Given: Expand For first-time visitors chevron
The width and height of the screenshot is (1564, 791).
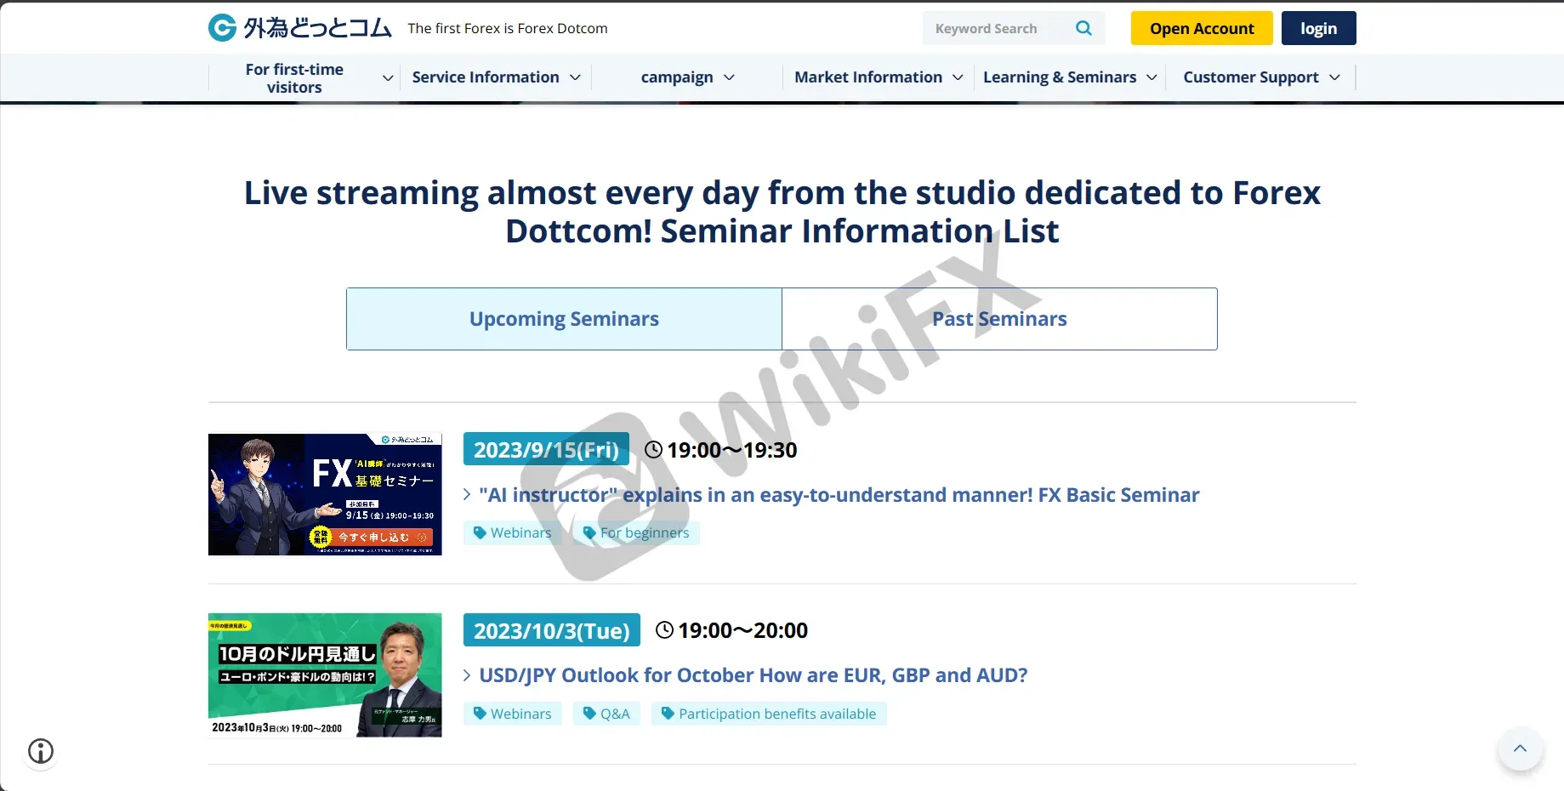Looking at the screenshot, I should [x=388, y=77].
